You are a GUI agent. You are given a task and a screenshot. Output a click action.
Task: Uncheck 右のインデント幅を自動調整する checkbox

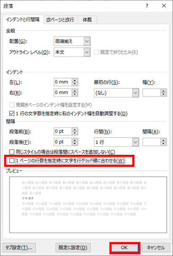[x=12, y=113]
